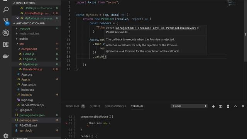
Task: Switch to the PROBLEMS tab
Action: 72,107
